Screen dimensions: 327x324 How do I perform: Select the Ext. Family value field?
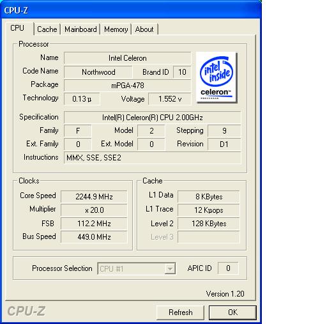click(x=78, y=144)
